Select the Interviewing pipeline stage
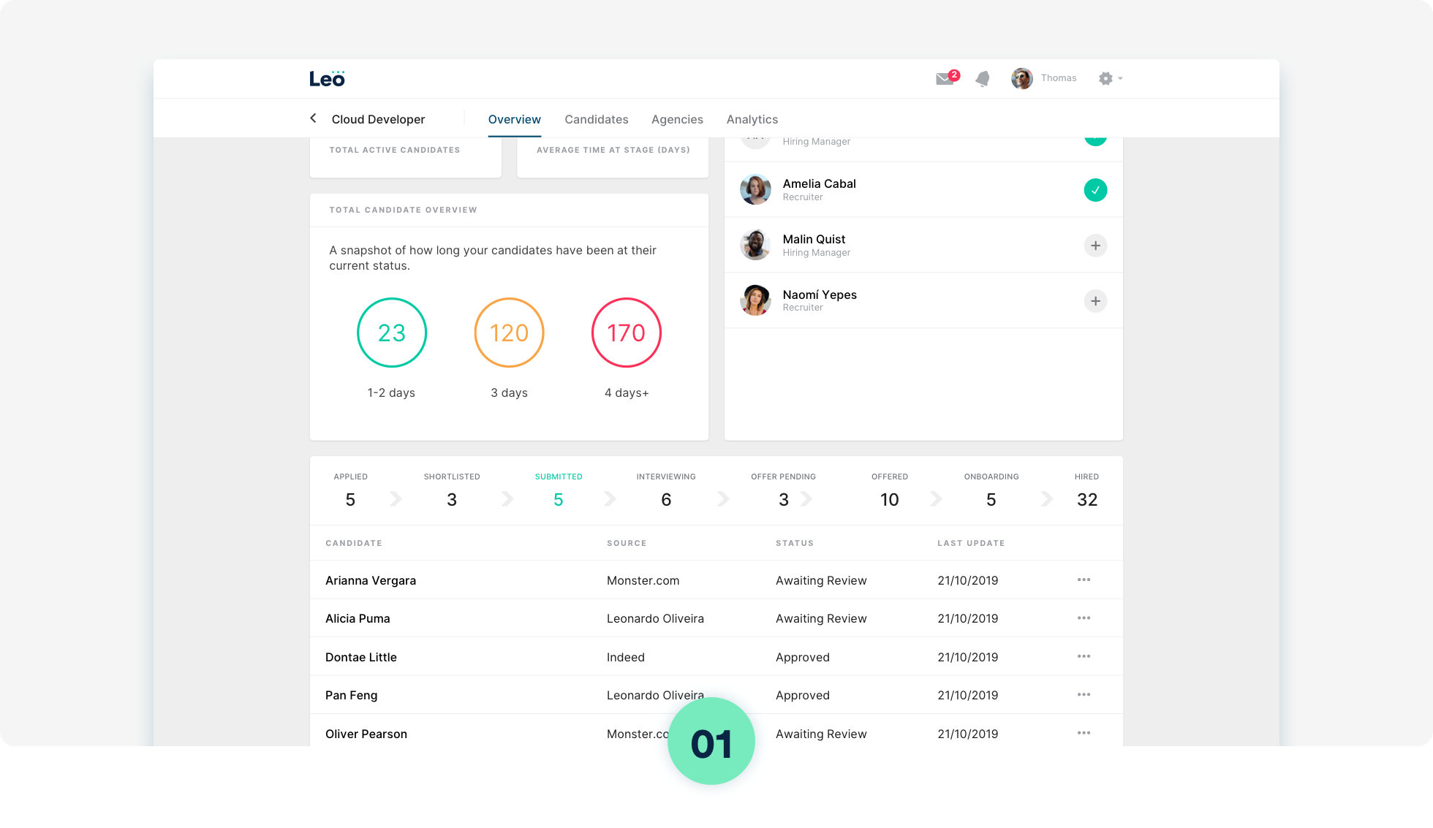This screenshot has width=1433, height=828. (665, 490)
